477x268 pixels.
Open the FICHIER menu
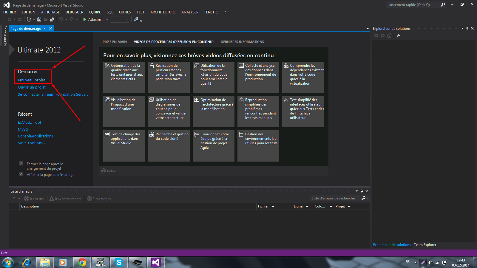click(x=10, y=12)
